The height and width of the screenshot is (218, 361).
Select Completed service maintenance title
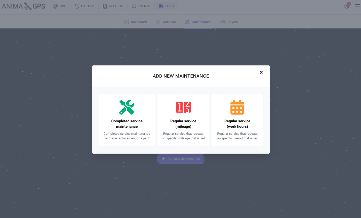[127, 124]
